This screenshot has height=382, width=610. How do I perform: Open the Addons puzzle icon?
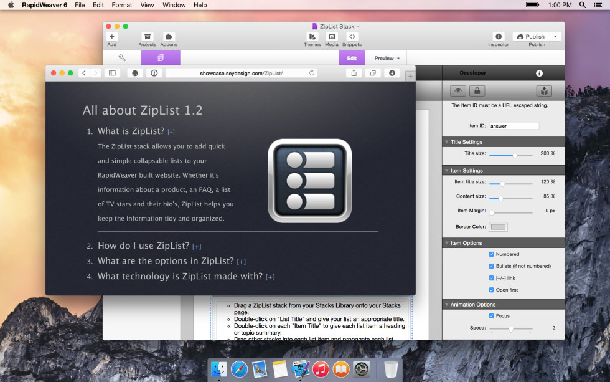coord(169,37)
